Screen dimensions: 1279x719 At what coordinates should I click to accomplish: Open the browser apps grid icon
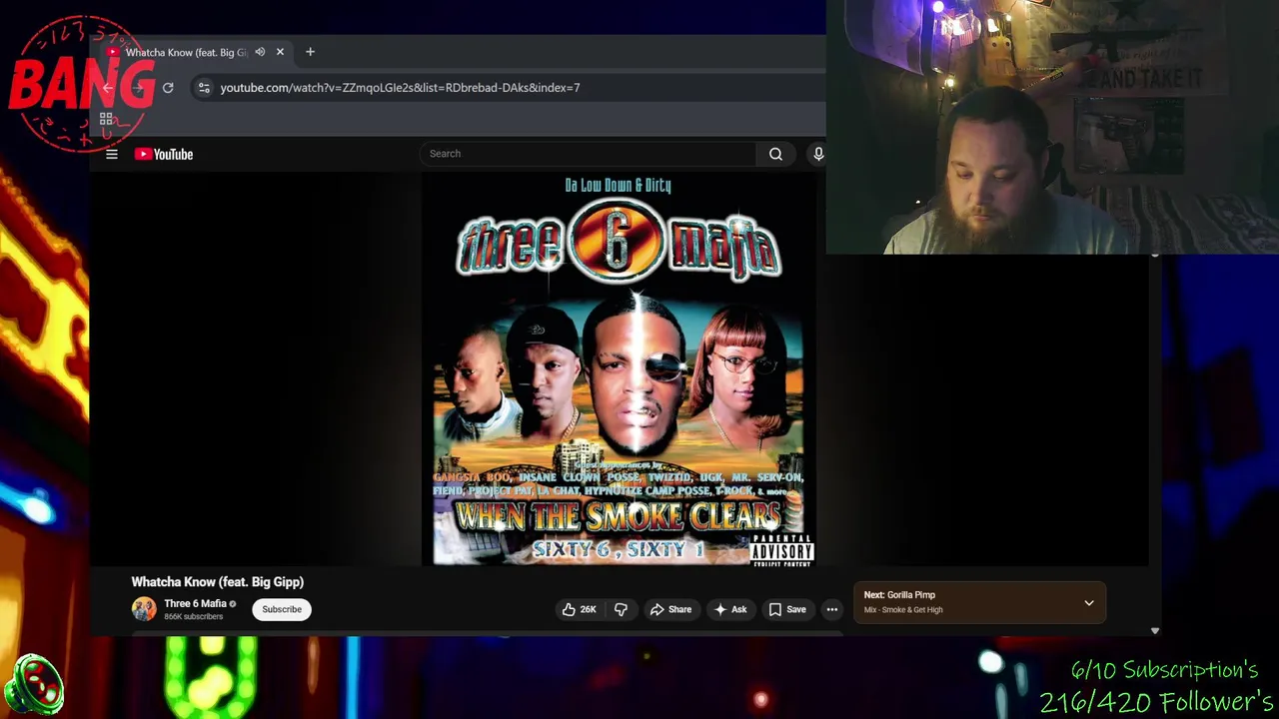coord(106,119)
